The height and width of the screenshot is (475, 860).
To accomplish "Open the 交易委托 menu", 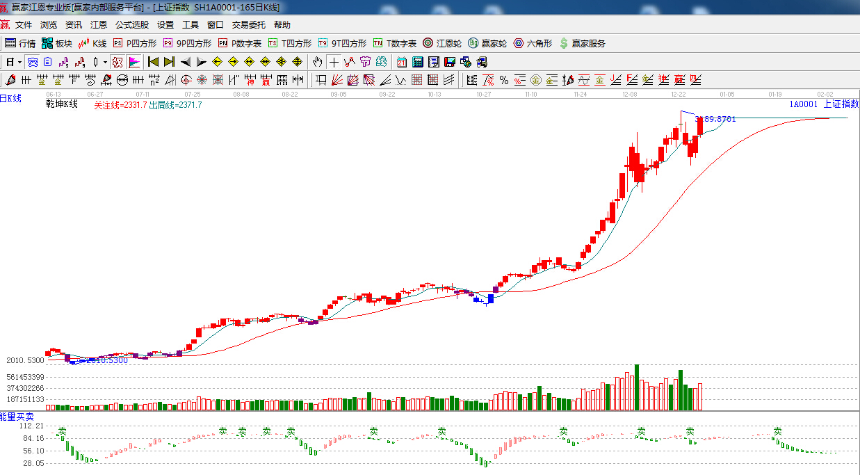I will coord(248,24).
